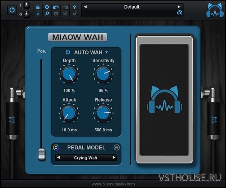This screenshot has height=188, width=226.
Task: Open help with the question mark icon
Action: click(x=74, y=7)
